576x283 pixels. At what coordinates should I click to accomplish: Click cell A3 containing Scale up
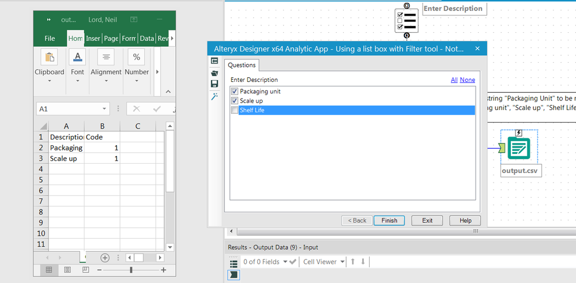(x=66, y=159)
